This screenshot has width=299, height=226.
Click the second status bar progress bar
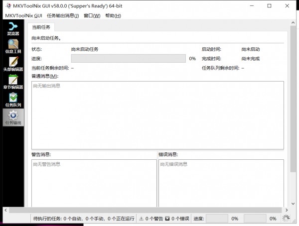(255, 219)
